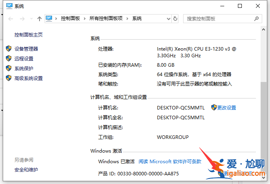Screen dimensions: 270x184
Task: Select 控制面板 breadcrumb in address bar
Action: (70, 18)
